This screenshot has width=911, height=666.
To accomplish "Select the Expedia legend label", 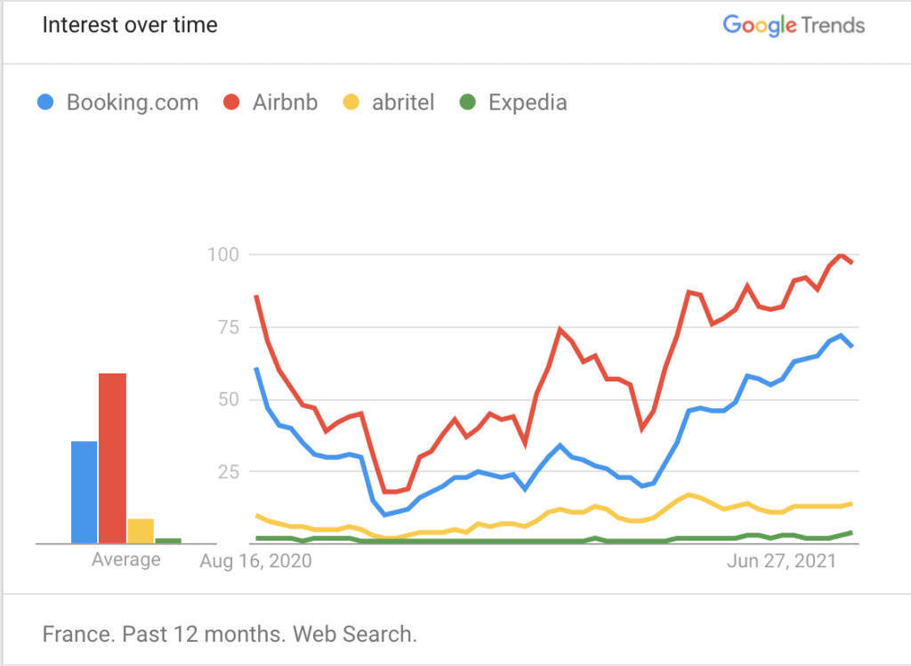I will pos(528,103).
